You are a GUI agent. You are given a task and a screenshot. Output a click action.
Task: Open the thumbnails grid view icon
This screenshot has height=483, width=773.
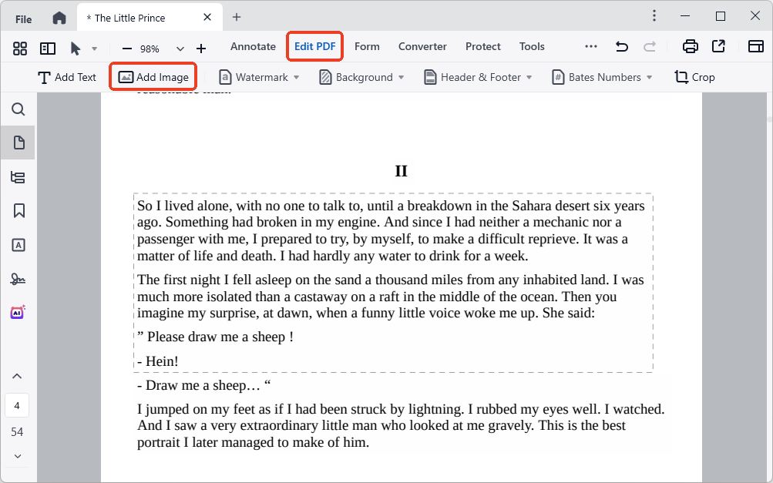[x=20, y=49]
